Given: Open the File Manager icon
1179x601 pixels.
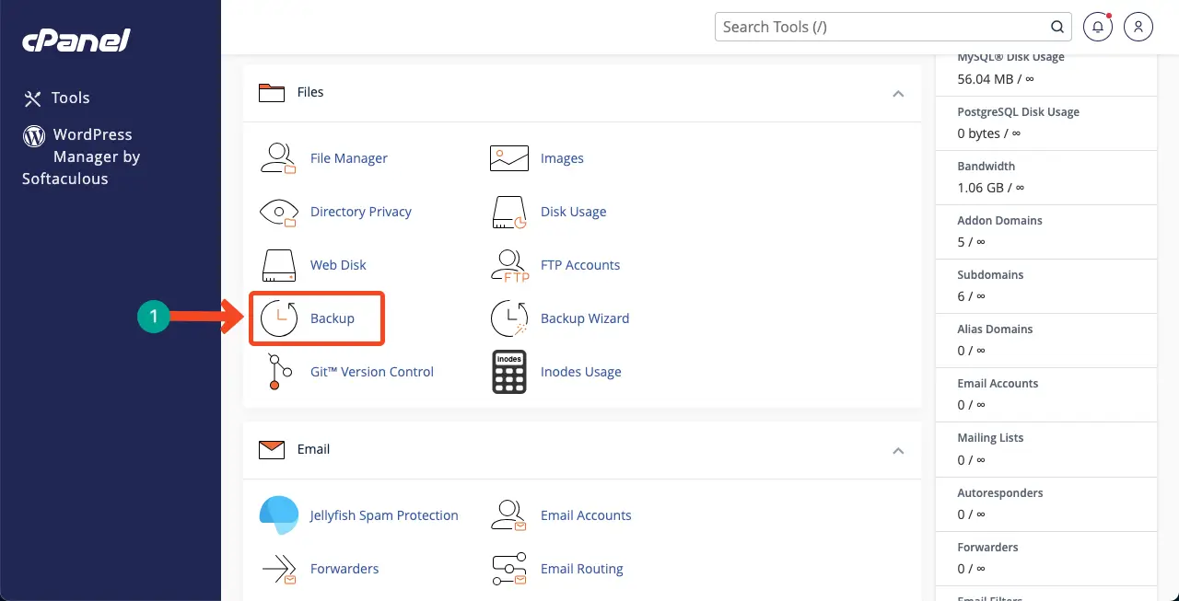Looking at the screenshot, I should click(278, 158).
